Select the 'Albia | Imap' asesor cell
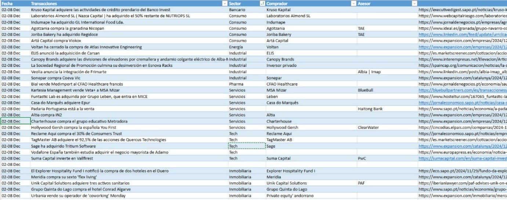Screen dimensions: 507x200 (x=387, y=72)
